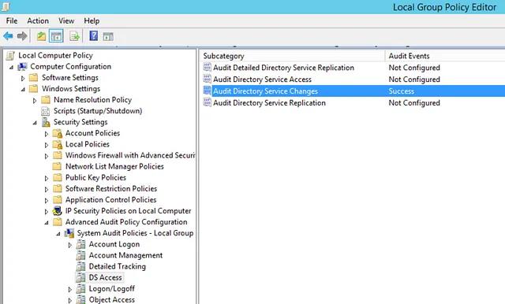This screenshot has height=304, width=505.
Task: Click icon beside Audit Directory Service Changes
Action: 207,91
